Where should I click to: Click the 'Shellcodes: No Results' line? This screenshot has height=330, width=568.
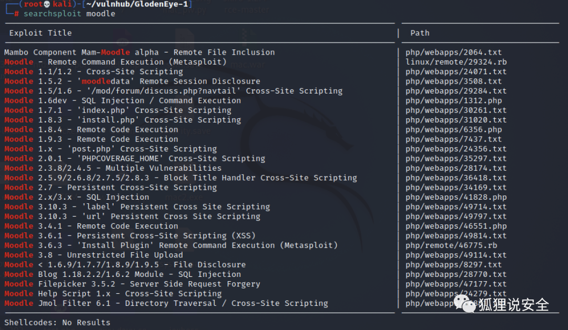coord(57,323)
